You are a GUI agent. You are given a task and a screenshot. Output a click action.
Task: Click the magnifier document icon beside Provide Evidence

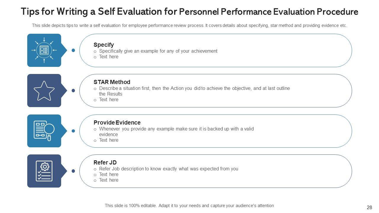coord(44,131)
